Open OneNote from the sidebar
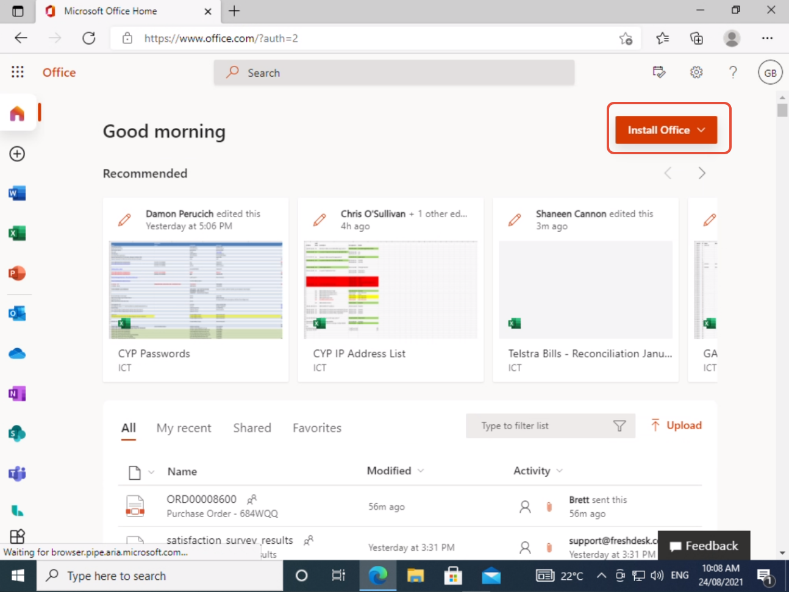 point(17,394)
